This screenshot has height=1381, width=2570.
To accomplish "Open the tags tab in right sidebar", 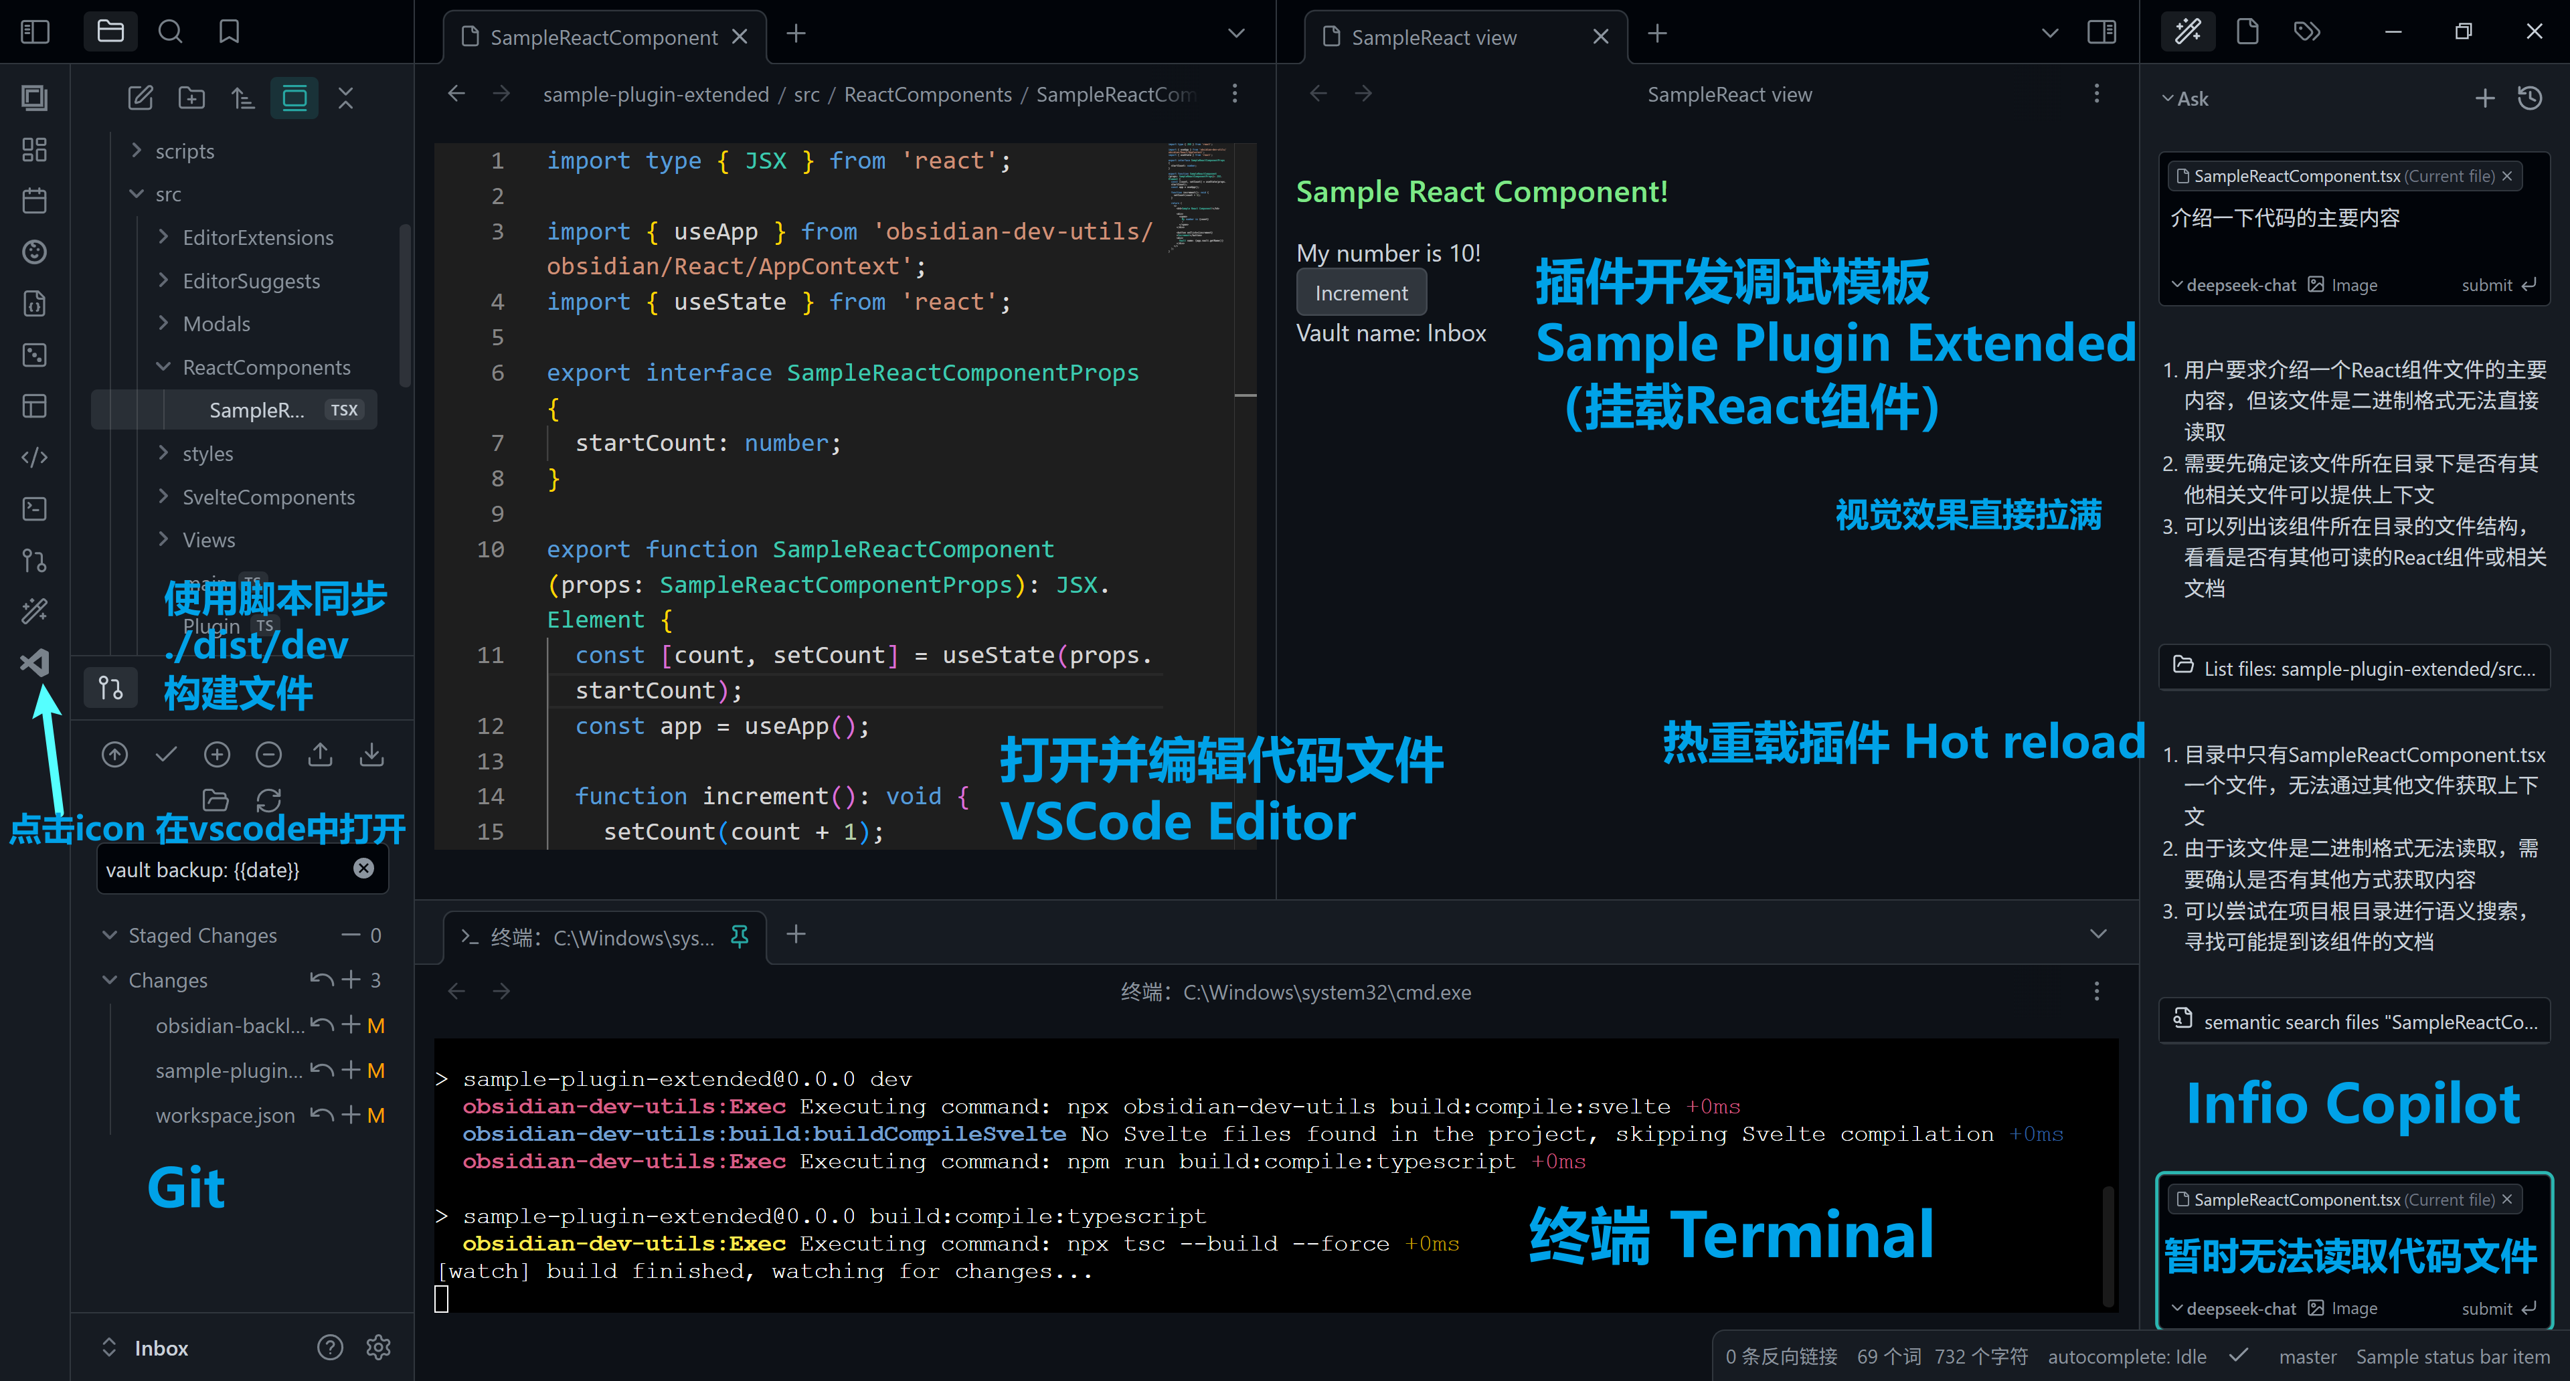I will coord(2306,32).
